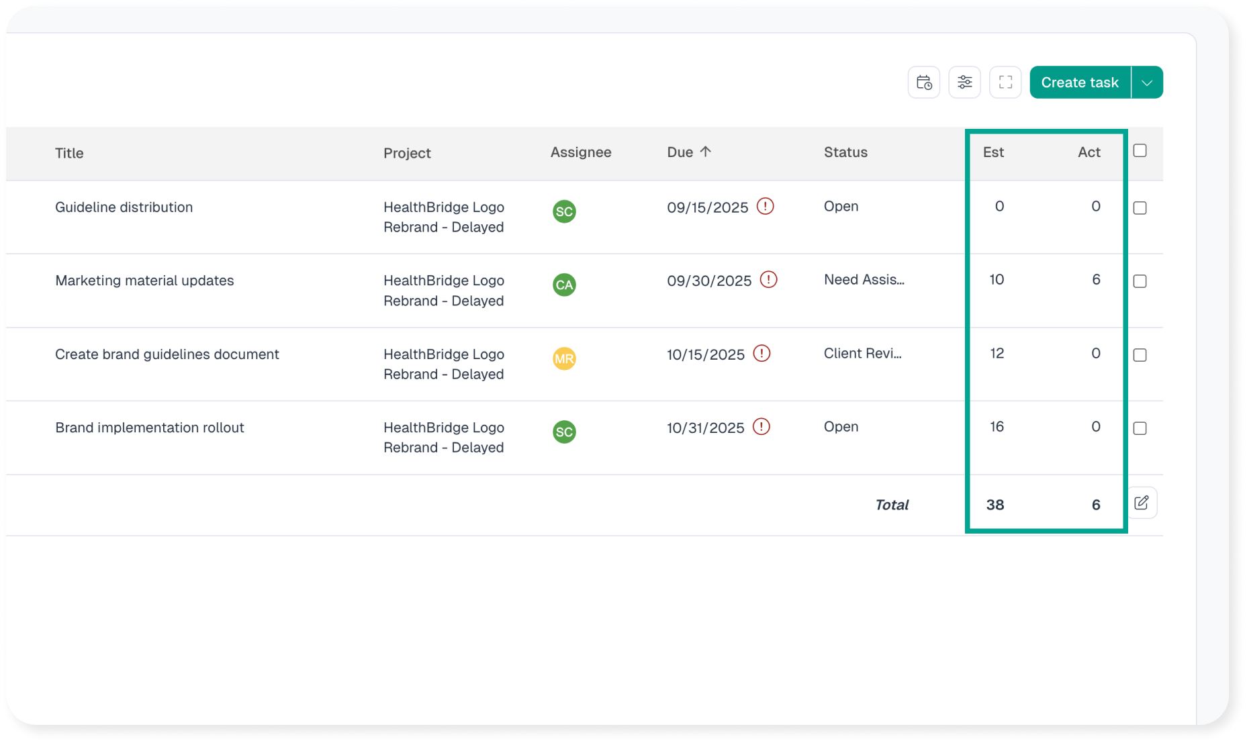Open the calendar schedule view icon

click(923, 83)
